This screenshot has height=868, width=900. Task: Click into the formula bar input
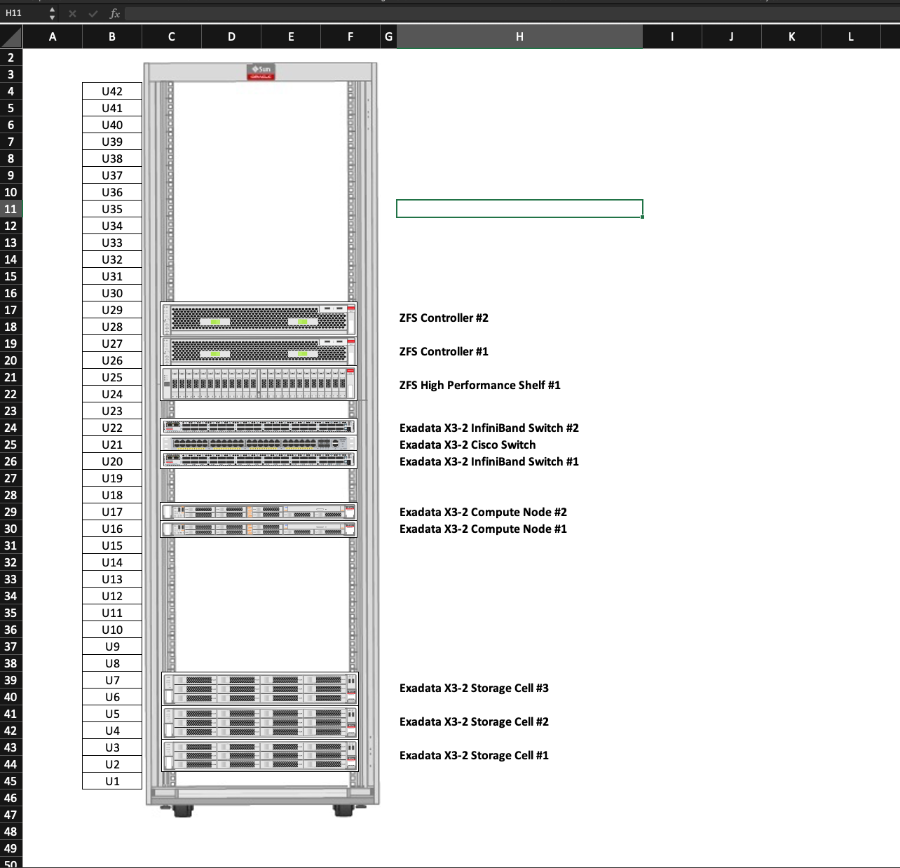coord(491,13)
